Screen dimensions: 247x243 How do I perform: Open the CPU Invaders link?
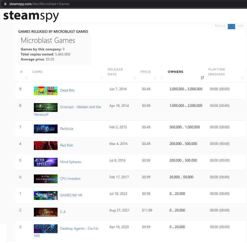point(70,179)
